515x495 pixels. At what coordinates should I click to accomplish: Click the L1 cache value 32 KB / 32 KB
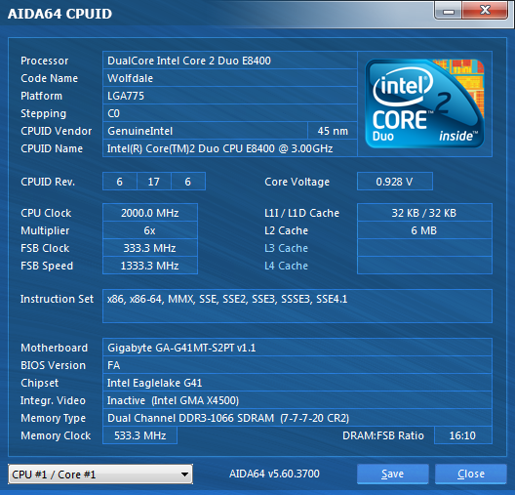coord(424,213)
